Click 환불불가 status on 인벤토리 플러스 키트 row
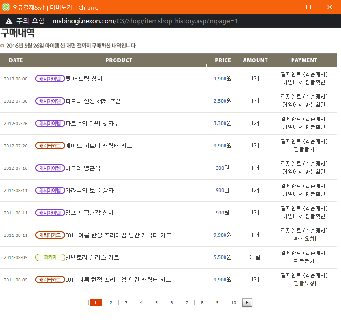 (304, 261)
